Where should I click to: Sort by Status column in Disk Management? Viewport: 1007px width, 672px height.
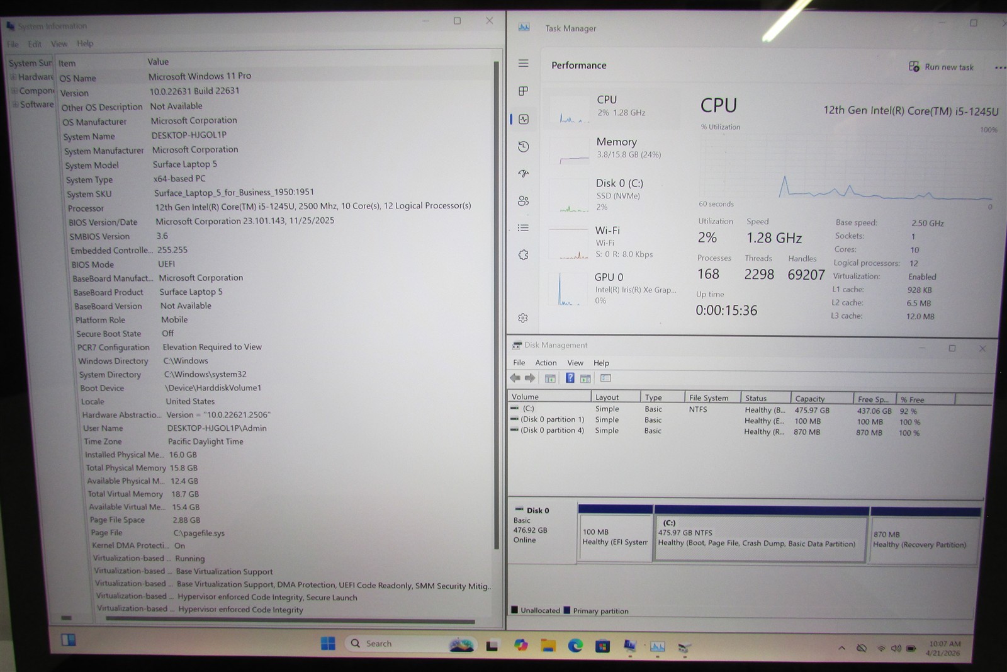pos(765,398)
